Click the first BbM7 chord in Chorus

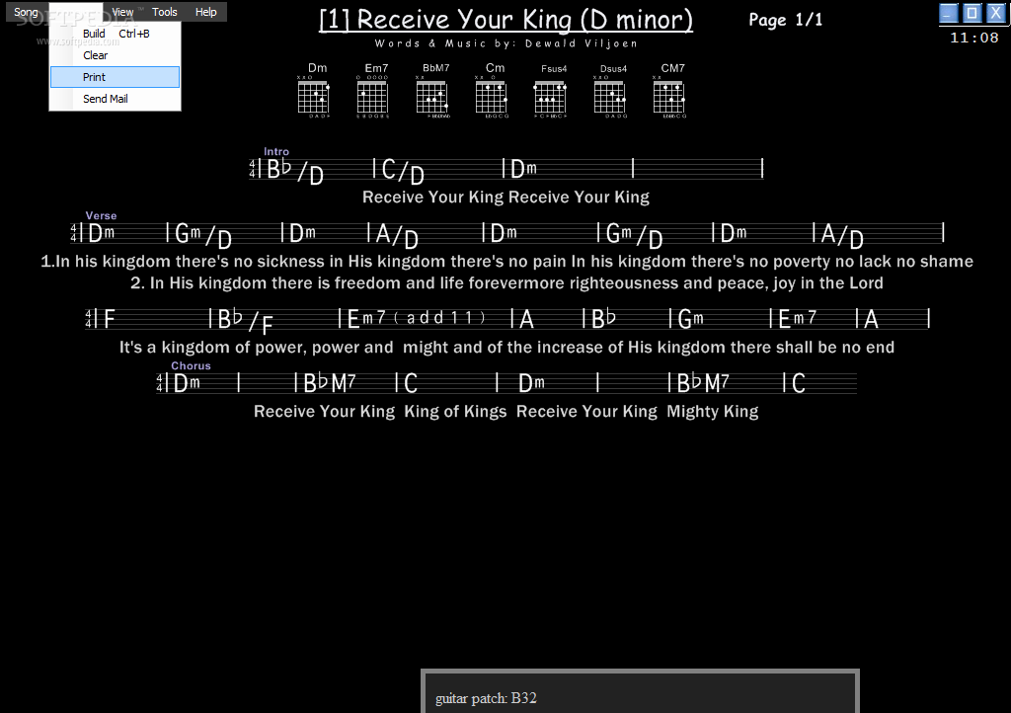[329, 383]
